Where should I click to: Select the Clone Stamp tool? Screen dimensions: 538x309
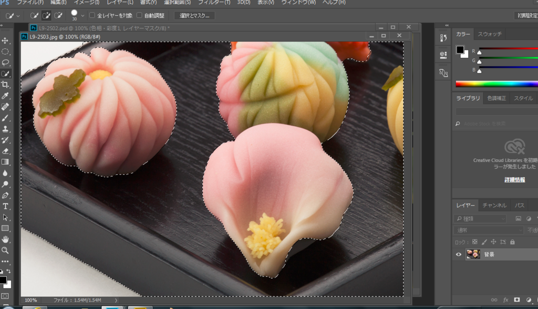click(5, 129)
